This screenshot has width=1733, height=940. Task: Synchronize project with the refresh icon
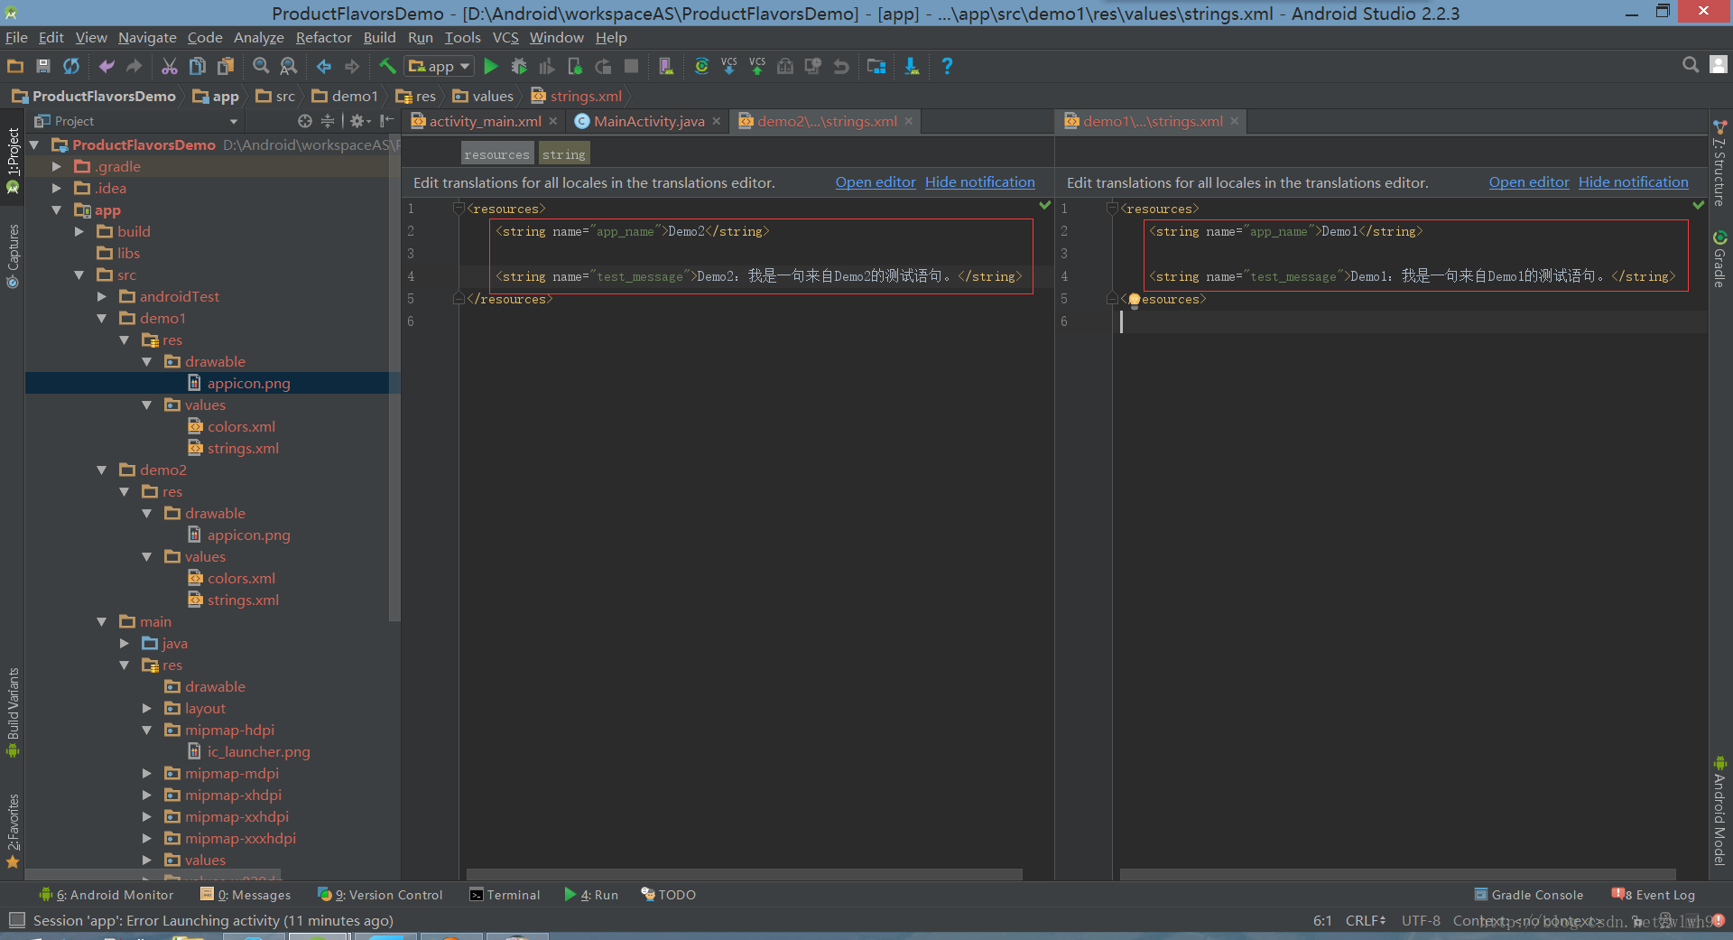[x=71, y=66]
